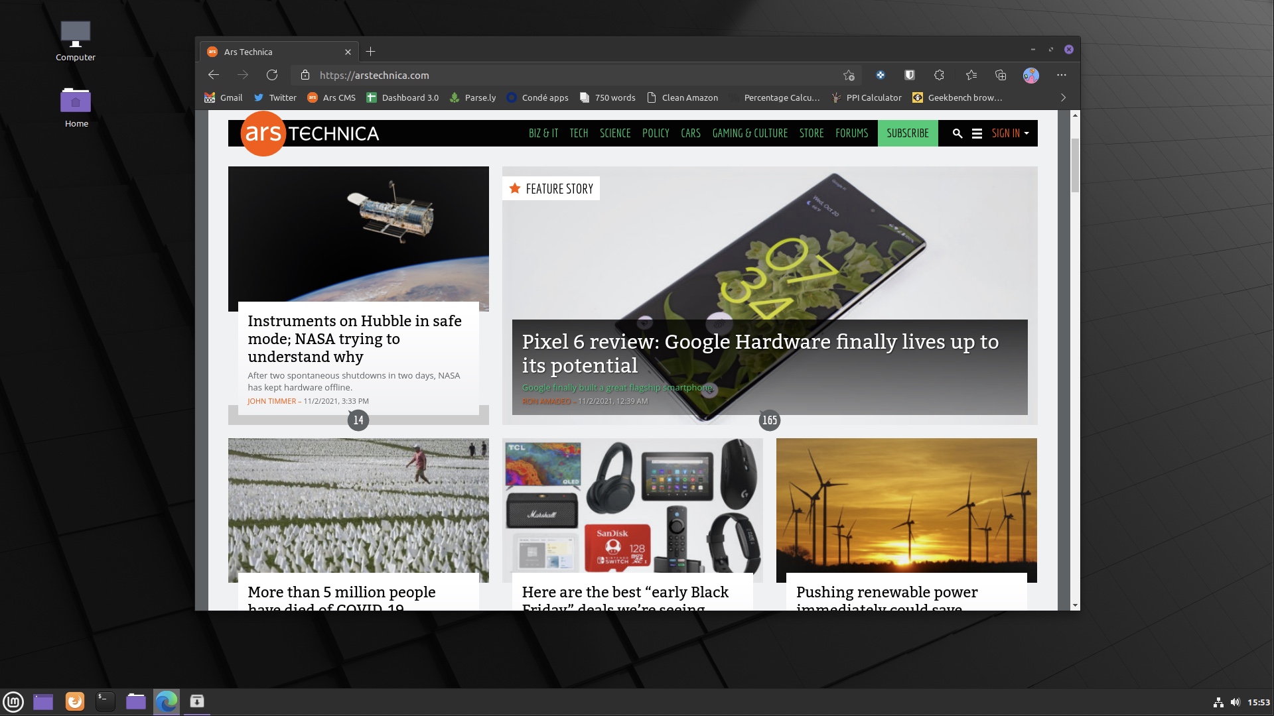
Task: Select POLICY from the top navigation bar
Action: (x=656, y=133)
